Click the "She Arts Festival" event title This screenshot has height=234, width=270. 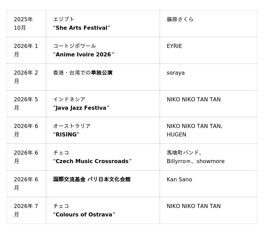click(x=82, y=28)
